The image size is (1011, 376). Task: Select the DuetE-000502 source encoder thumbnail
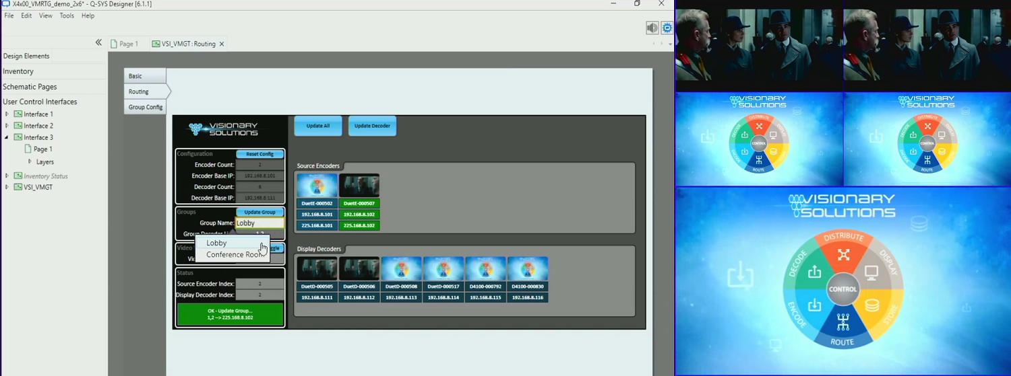point(317,185)
